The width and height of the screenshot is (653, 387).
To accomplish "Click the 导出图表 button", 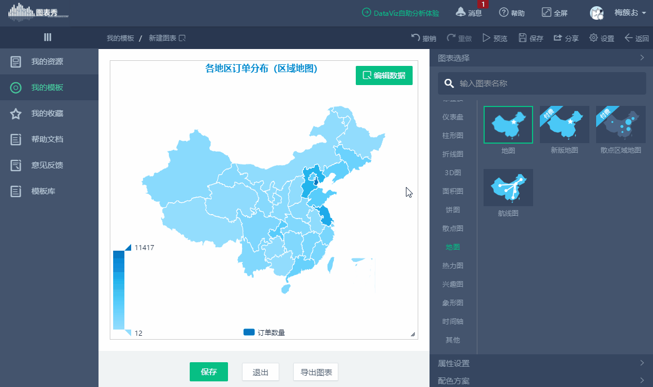I will [x=316, y=372].
